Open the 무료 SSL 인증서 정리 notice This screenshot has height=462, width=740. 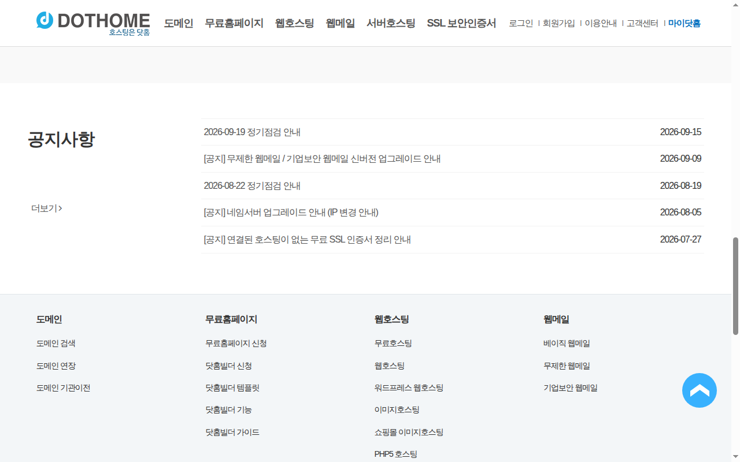tap(307, 240)
